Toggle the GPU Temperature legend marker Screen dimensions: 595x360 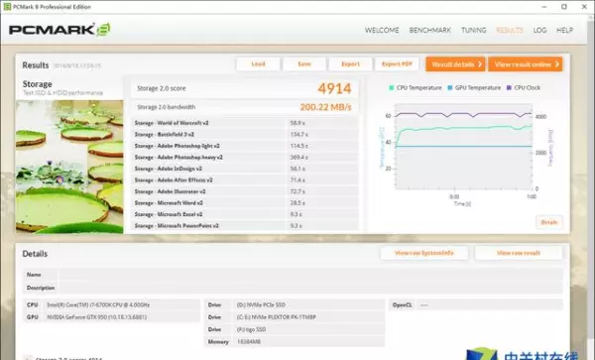coord(450,87)
